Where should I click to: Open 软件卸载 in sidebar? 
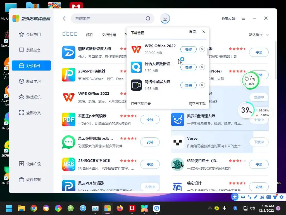[x=31, y=180]
